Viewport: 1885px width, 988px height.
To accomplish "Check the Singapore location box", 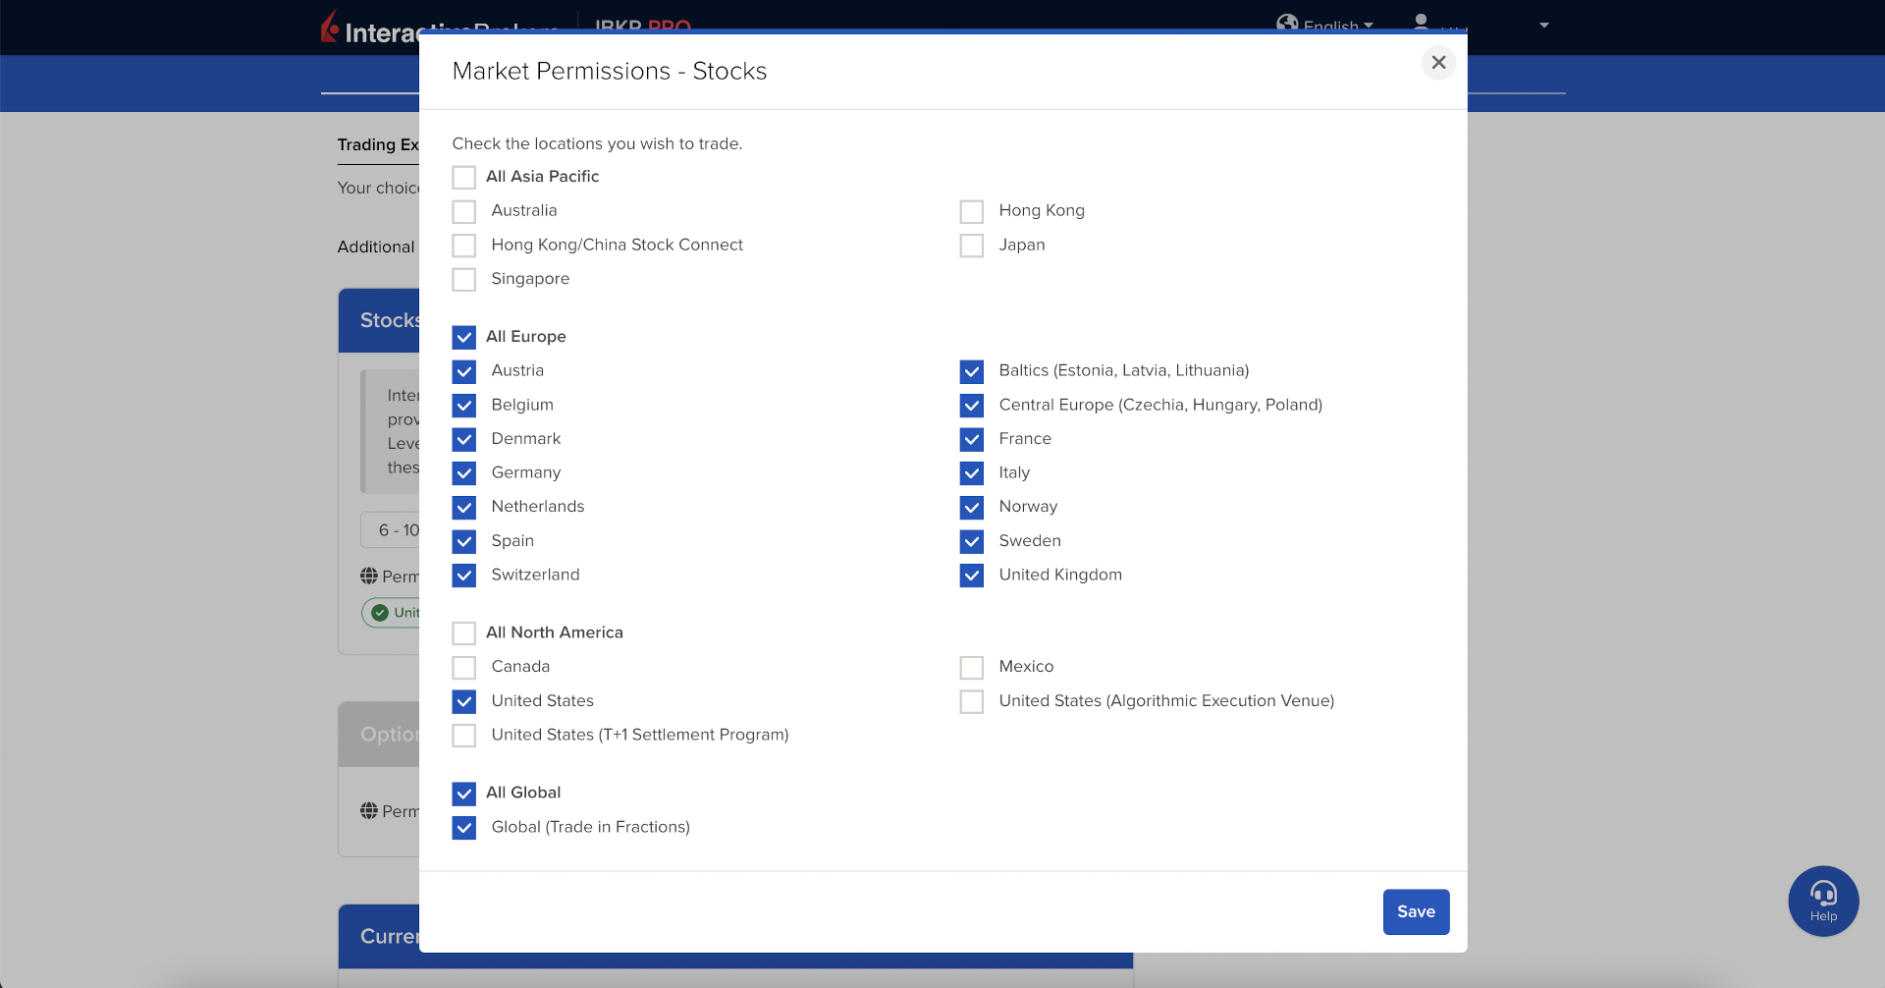I will (x=464, y=280).
